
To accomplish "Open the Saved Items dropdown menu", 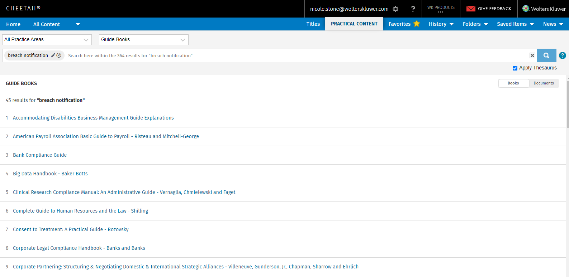I will [515, 24].
